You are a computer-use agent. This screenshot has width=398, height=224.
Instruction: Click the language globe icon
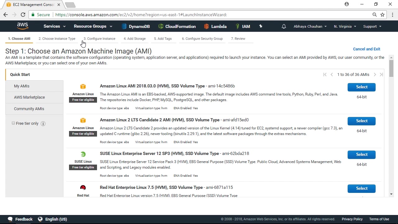pos(40,219)
